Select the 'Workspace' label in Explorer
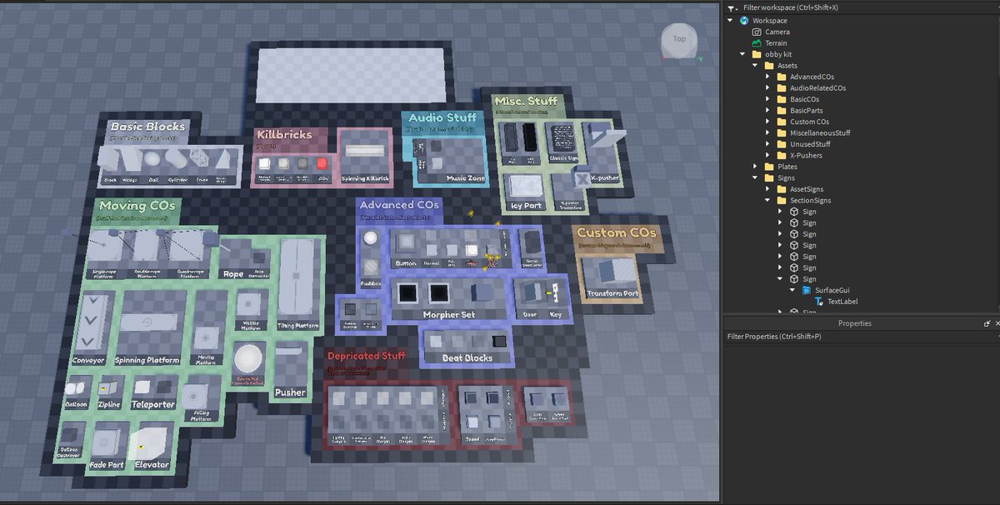Screen dimensions: 1000x505 pyautogui.click(x=769, y=20)
